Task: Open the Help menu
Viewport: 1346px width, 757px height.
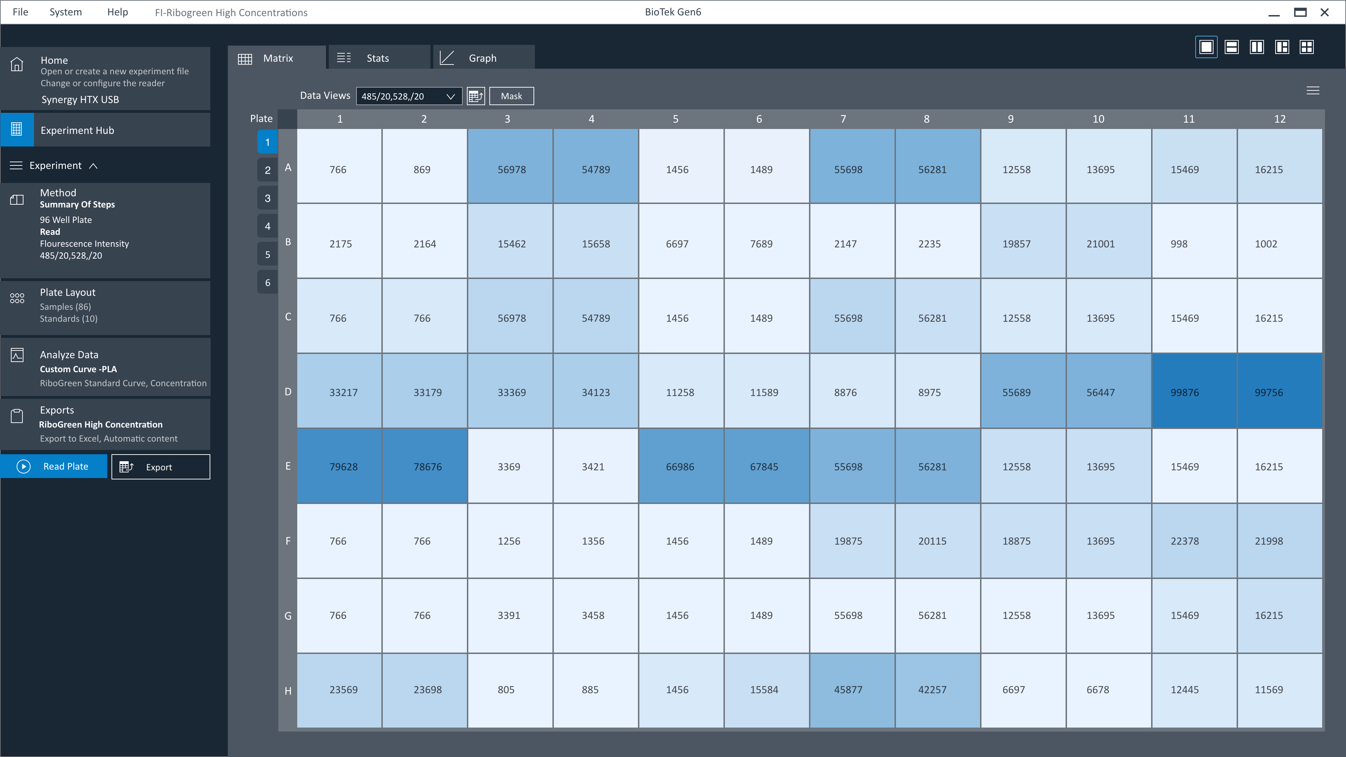Action: pos(117,12)
